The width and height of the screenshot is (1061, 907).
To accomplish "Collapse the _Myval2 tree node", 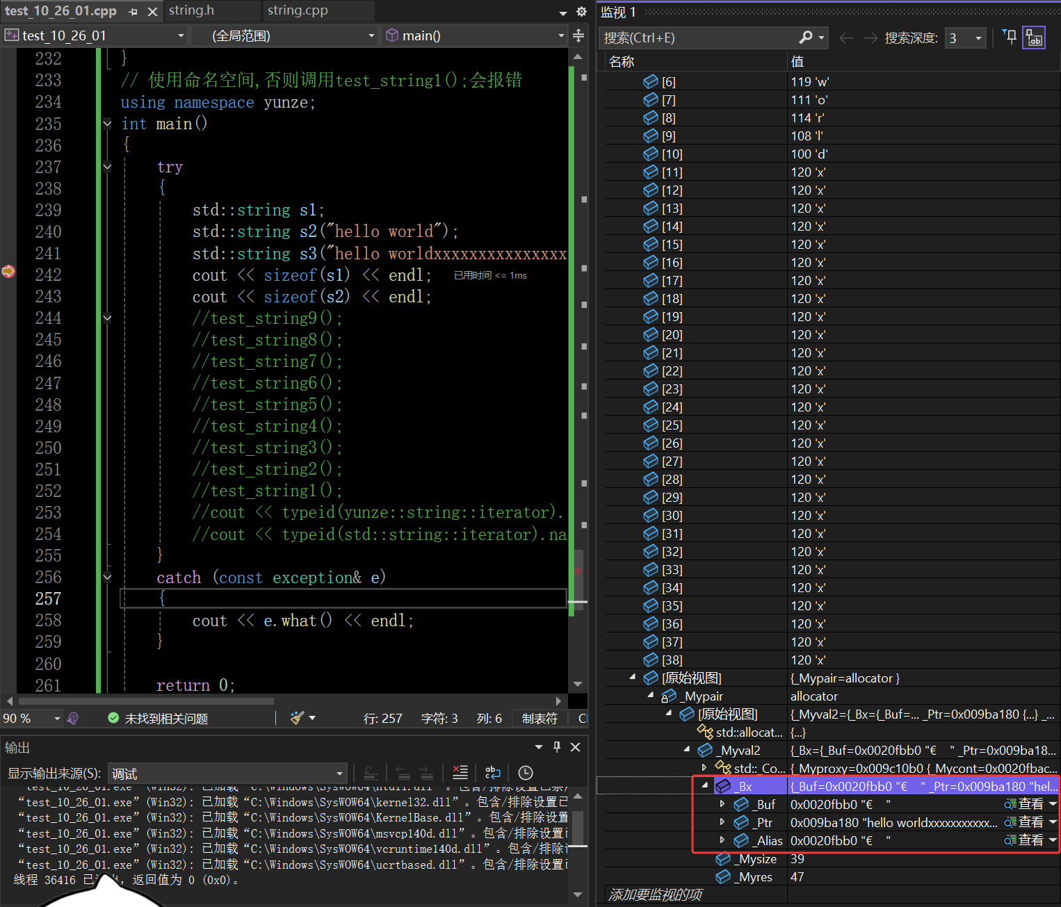I will (x=687, y=750).
